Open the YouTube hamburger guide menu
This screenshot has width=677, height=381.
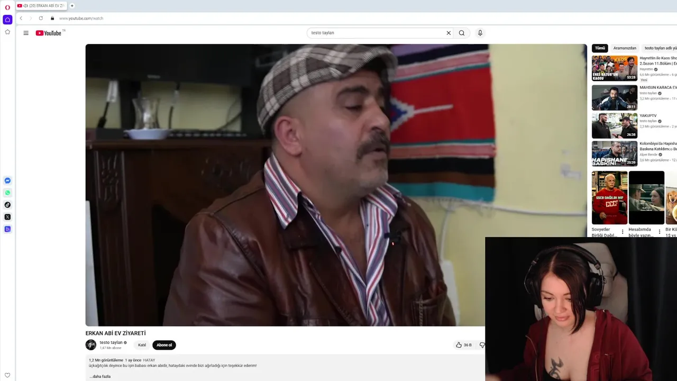26,33
